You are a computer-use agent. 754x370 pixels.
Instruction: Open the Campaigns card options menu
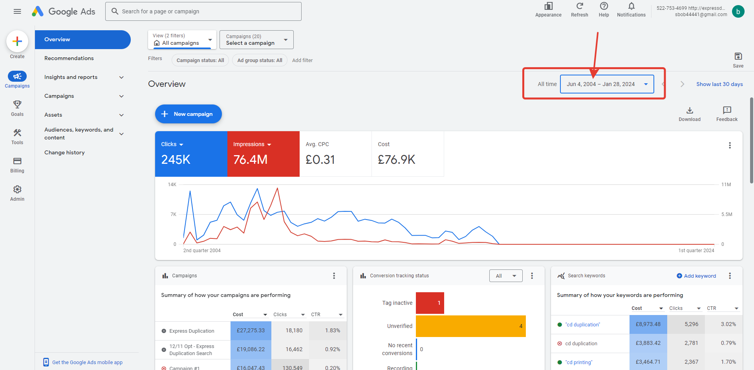(x=334, y=276)
